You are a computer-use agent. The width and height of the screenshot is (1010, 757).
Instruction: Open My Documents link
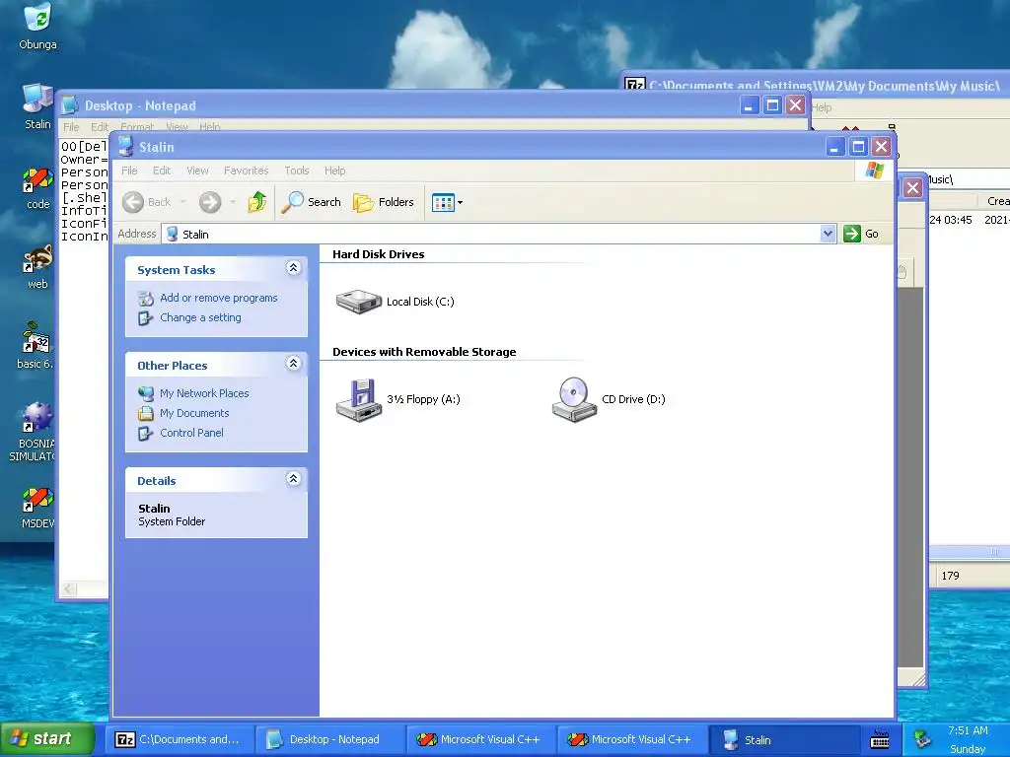pos(194,413)
